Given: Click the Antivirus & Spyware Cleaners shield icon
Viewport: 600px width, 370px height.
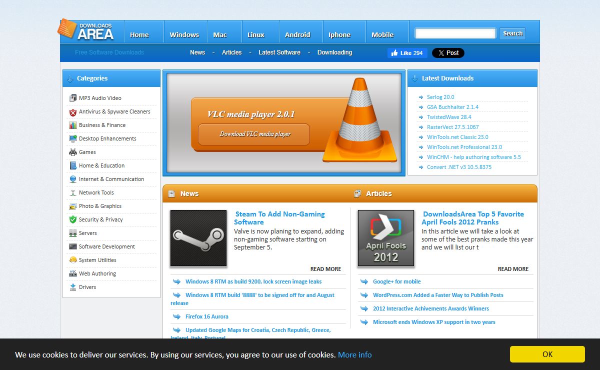Looking at the screenshot, I should 73,112.
